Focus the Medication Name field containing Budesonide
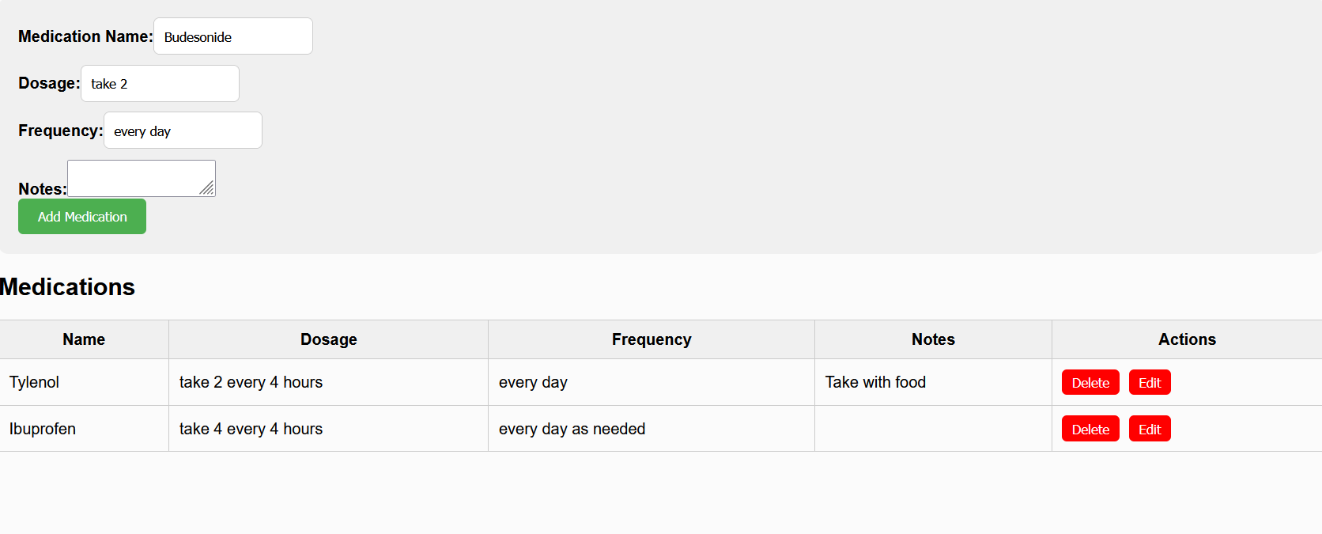The height and width of the screenshot is (534, 1322). pyautogui.click(x=233, y=36)
